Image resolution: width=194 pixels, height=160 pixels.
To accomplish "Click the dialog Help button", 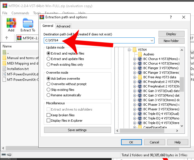I will (x=178, y=142).
